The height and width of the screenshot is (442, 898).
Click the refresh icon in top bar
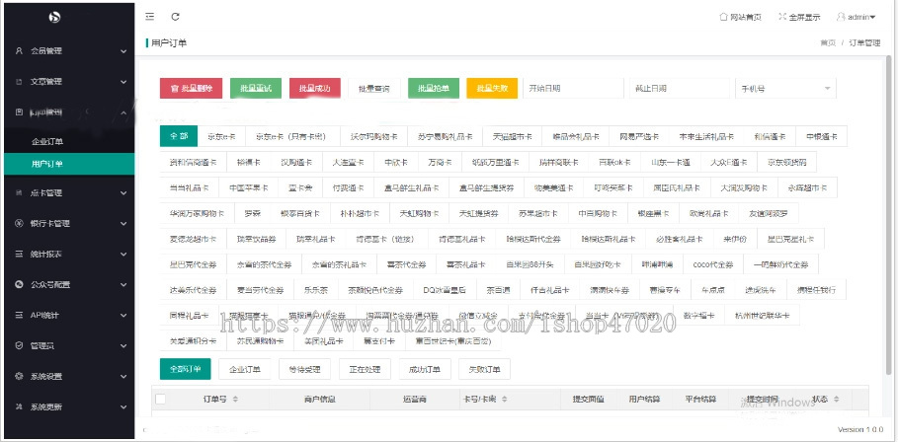176,17
